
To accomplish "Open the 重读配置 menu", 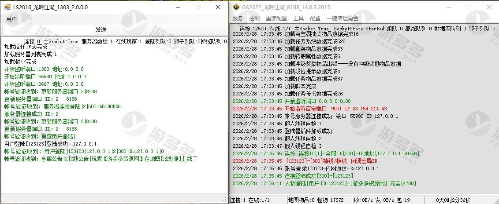I will [x=276, y=18].
